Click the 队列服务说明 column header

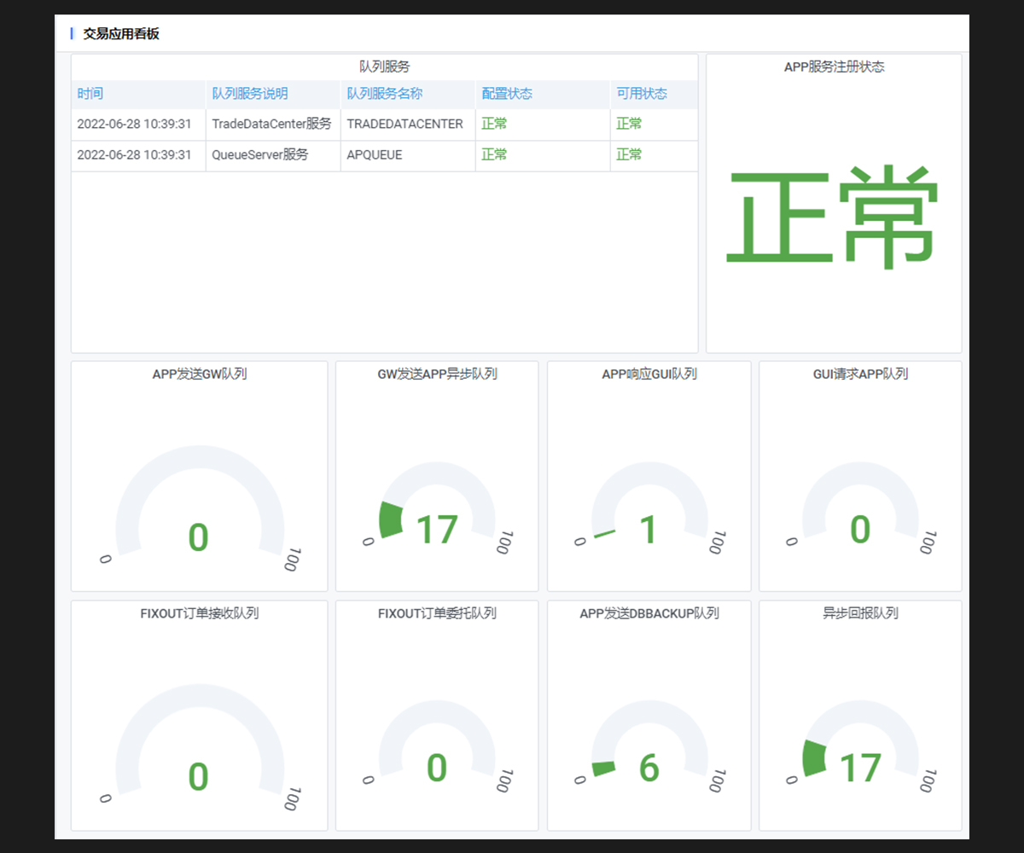250,94
